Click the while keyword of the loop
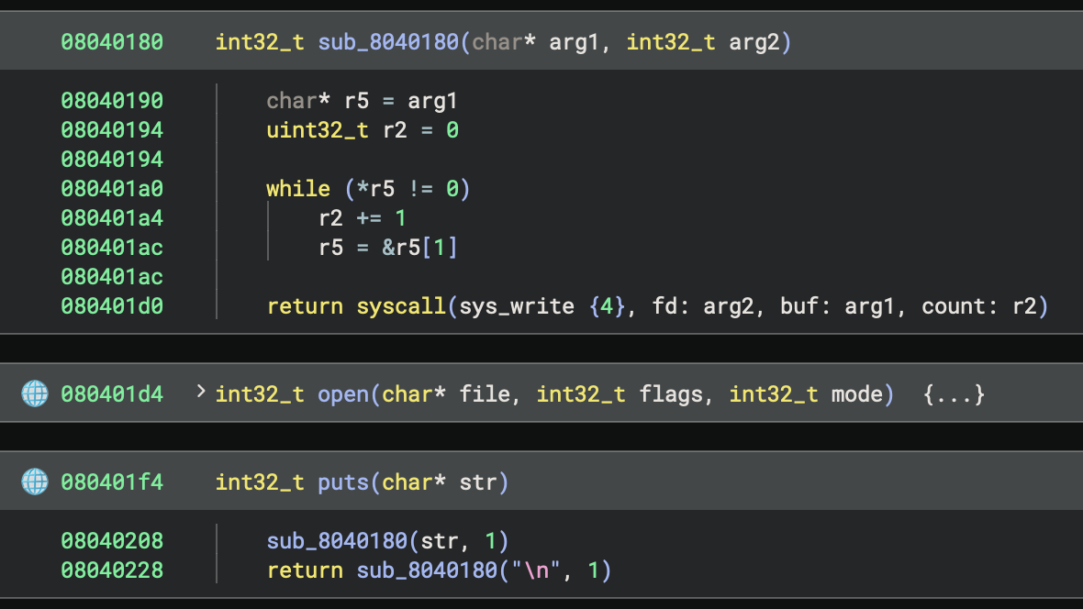The height and width of the screenshot is (609, 1083). (x=298, y=189)
